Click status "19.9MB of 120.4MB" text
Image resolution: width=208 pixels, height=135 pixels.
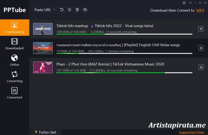coord(70,51)
